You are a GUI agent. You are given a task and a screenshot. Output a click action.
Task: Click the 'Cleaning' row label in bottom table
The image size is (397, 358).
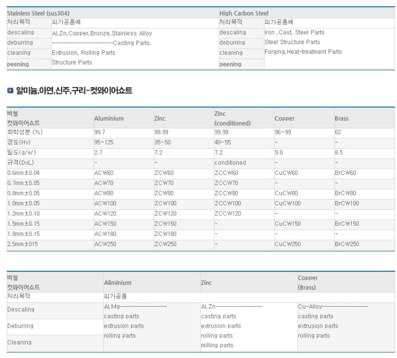[20, 342]
